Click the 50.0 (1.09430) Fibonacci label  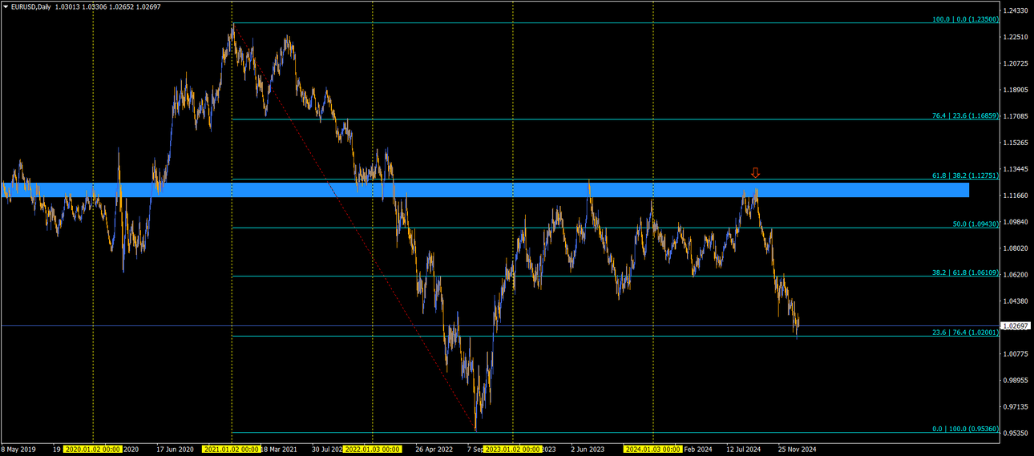pos(975,224)
